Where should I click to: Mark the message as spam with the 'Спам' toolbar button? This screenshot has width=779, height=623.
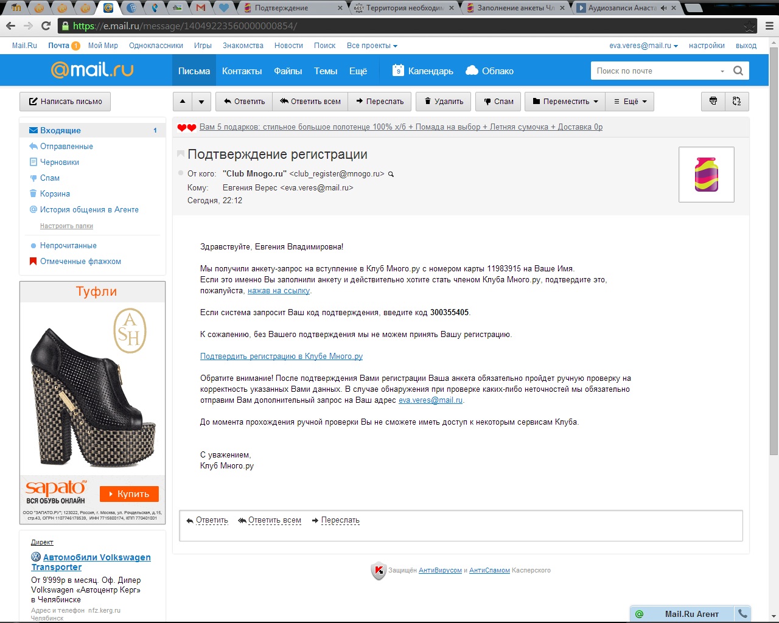tap(498, 102)
